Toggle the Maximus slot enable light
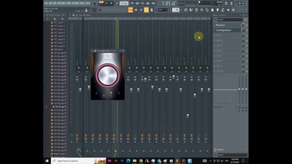Screen dimensions: 292x164 click(247, 25)
